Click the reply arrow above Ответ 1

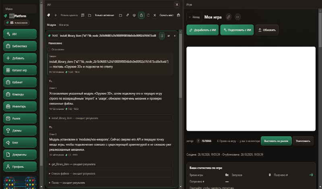pos(51,81)
